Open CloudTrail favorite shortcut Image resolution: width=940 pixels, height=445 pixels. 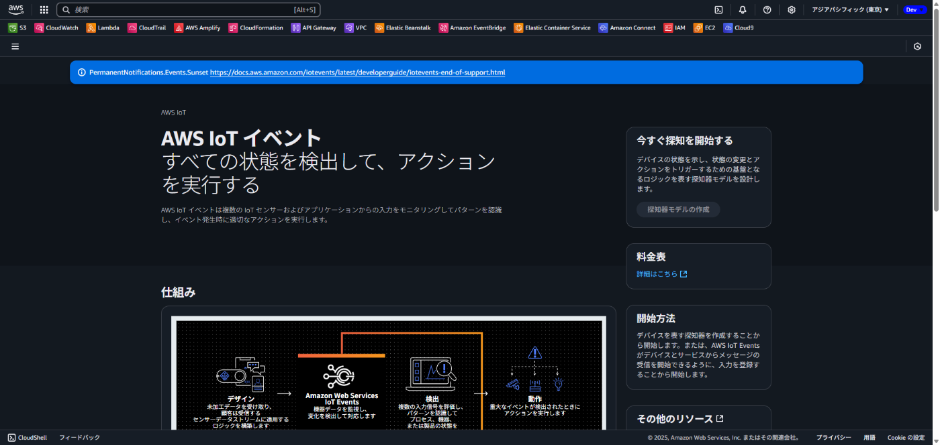(146, 28)
